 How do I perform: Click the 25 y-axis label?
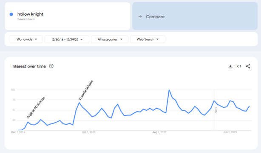(x=14, y=120)
